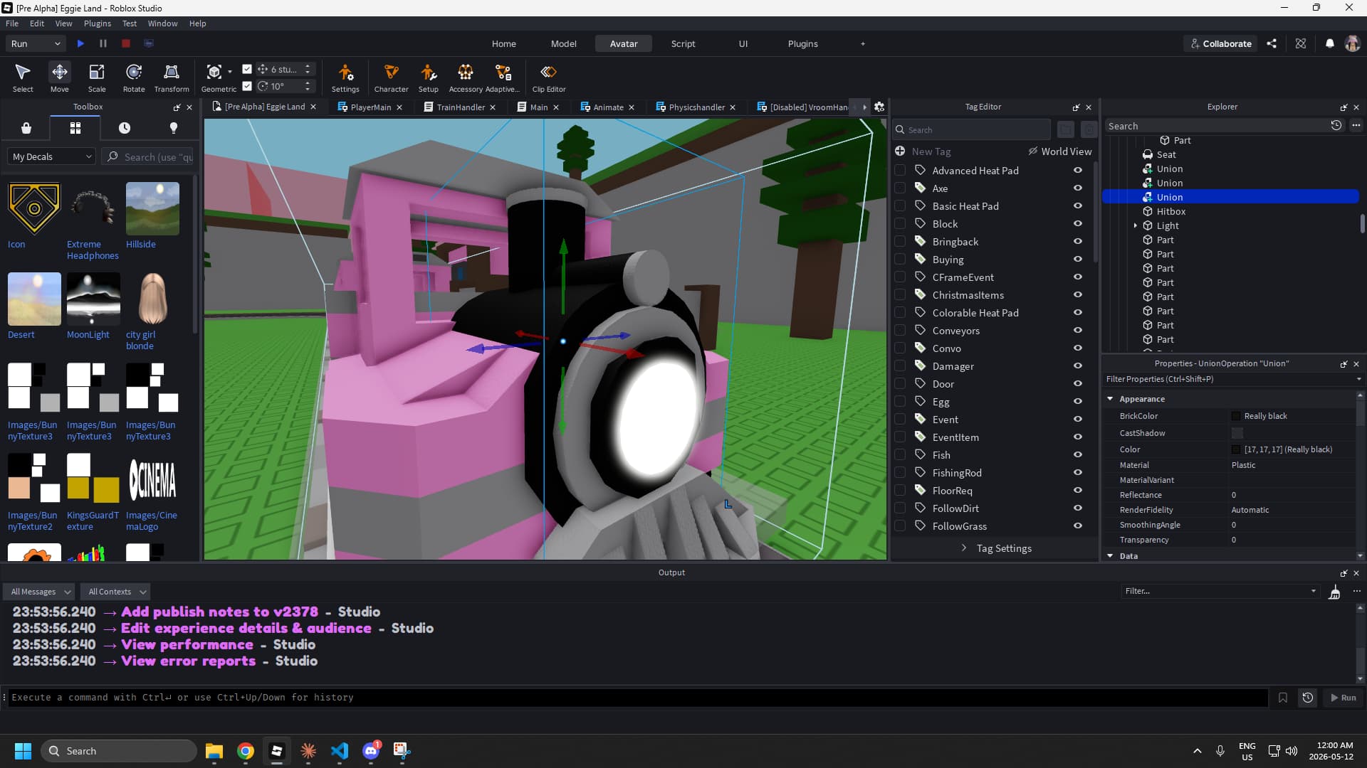Clear the Output window with broom icon
This screenshot has height=768, width=1367.
pyautogui.click(x=1334, y=592)
